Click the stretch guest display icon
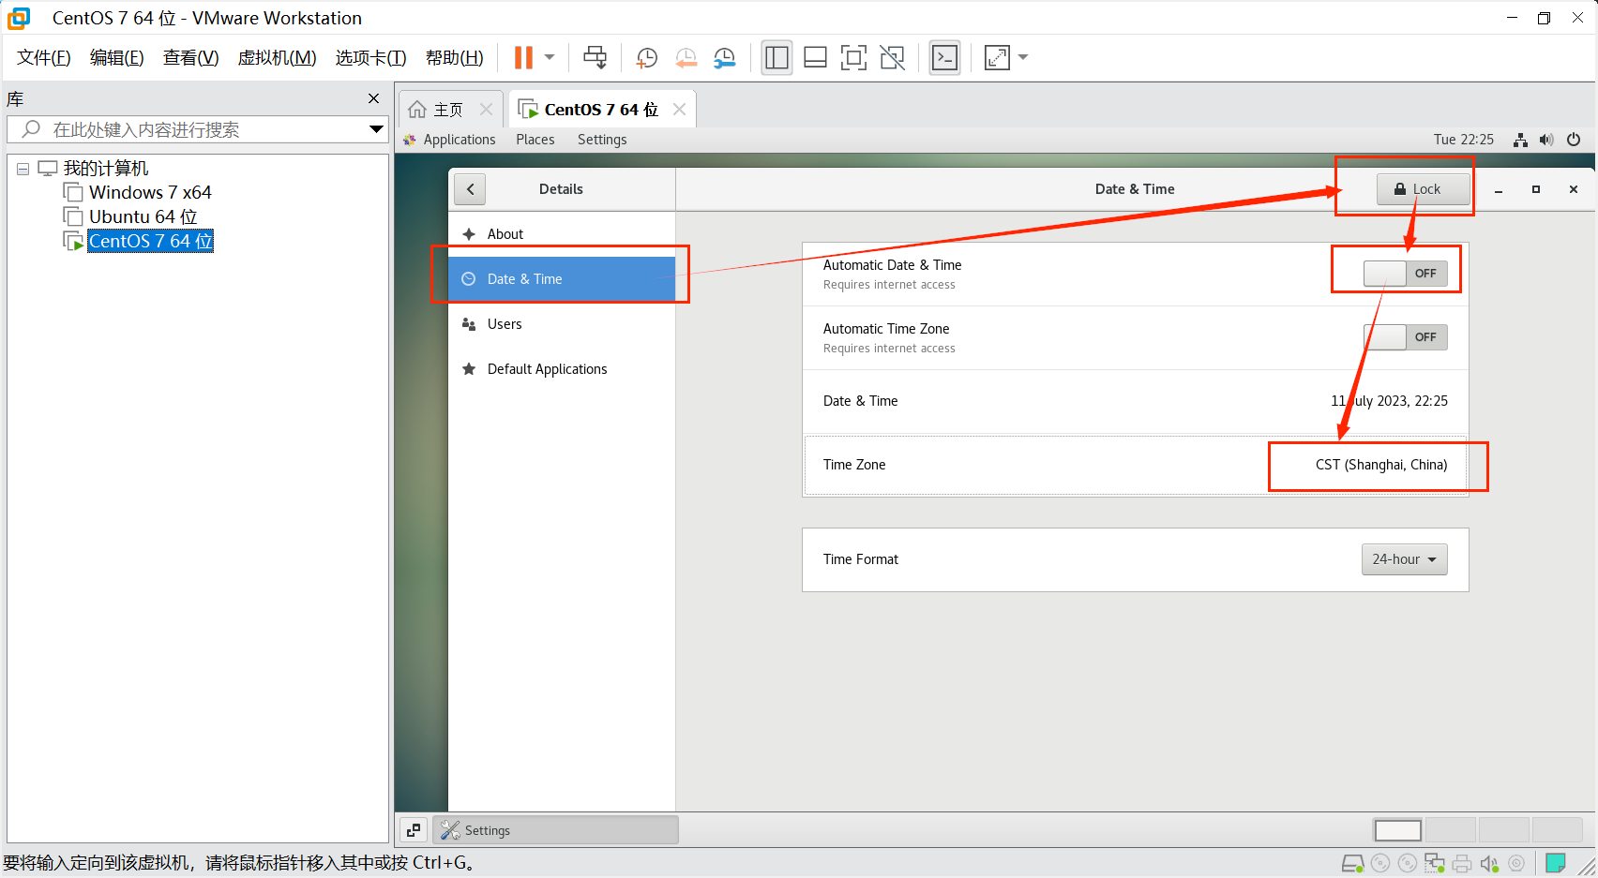The width and height of the screenshot is (1598, 878). click(997, 57)
